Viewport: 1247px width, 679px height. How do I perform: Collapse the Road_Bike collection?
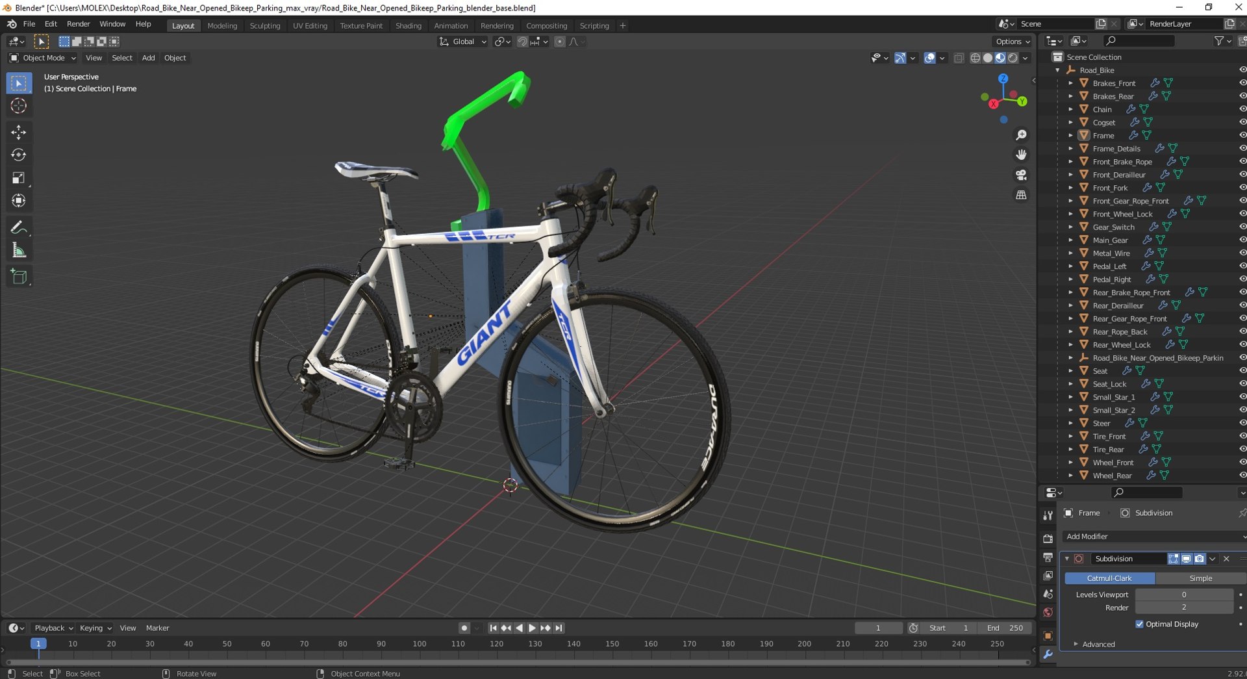pyautogui.click(x=1058, y=70)
